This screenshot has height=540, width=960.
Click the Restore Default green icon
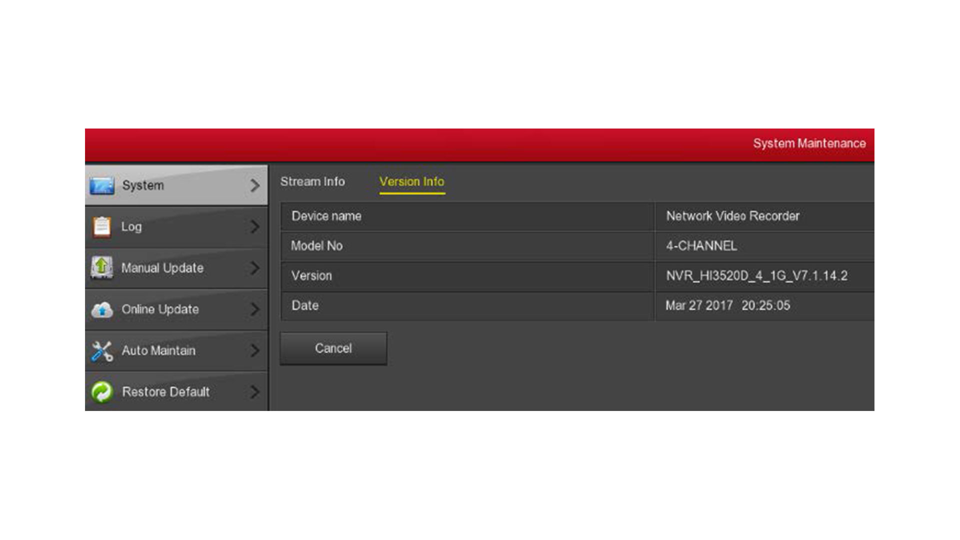click(102, 392)
